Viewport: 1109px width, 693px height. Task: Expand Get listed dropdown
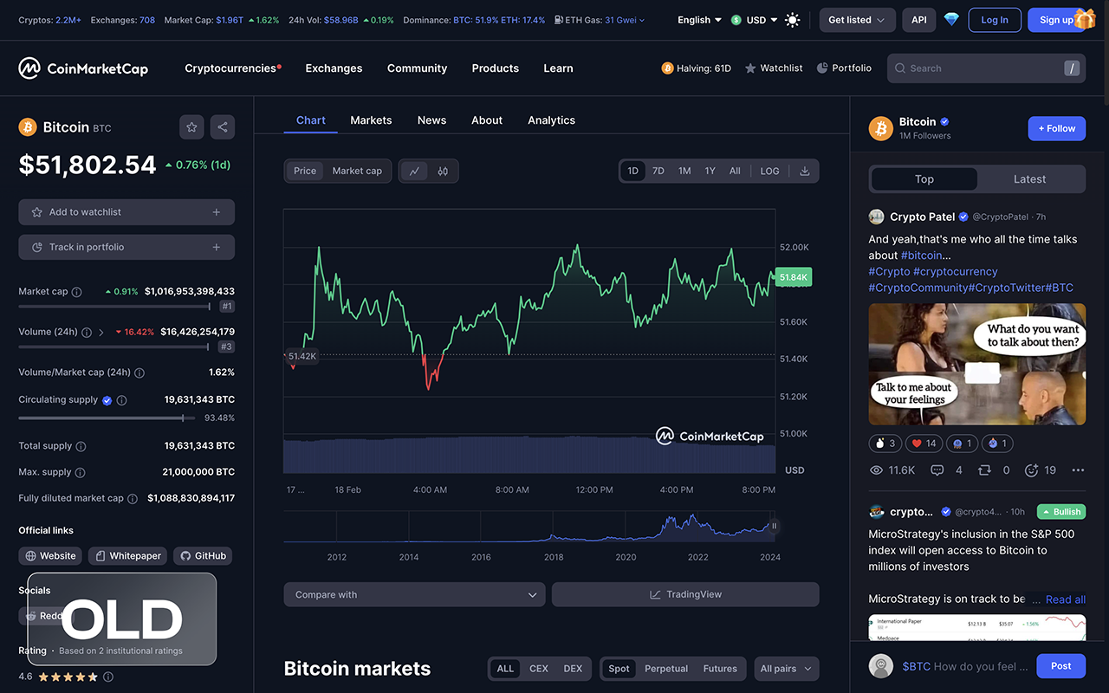click(857, 20)
